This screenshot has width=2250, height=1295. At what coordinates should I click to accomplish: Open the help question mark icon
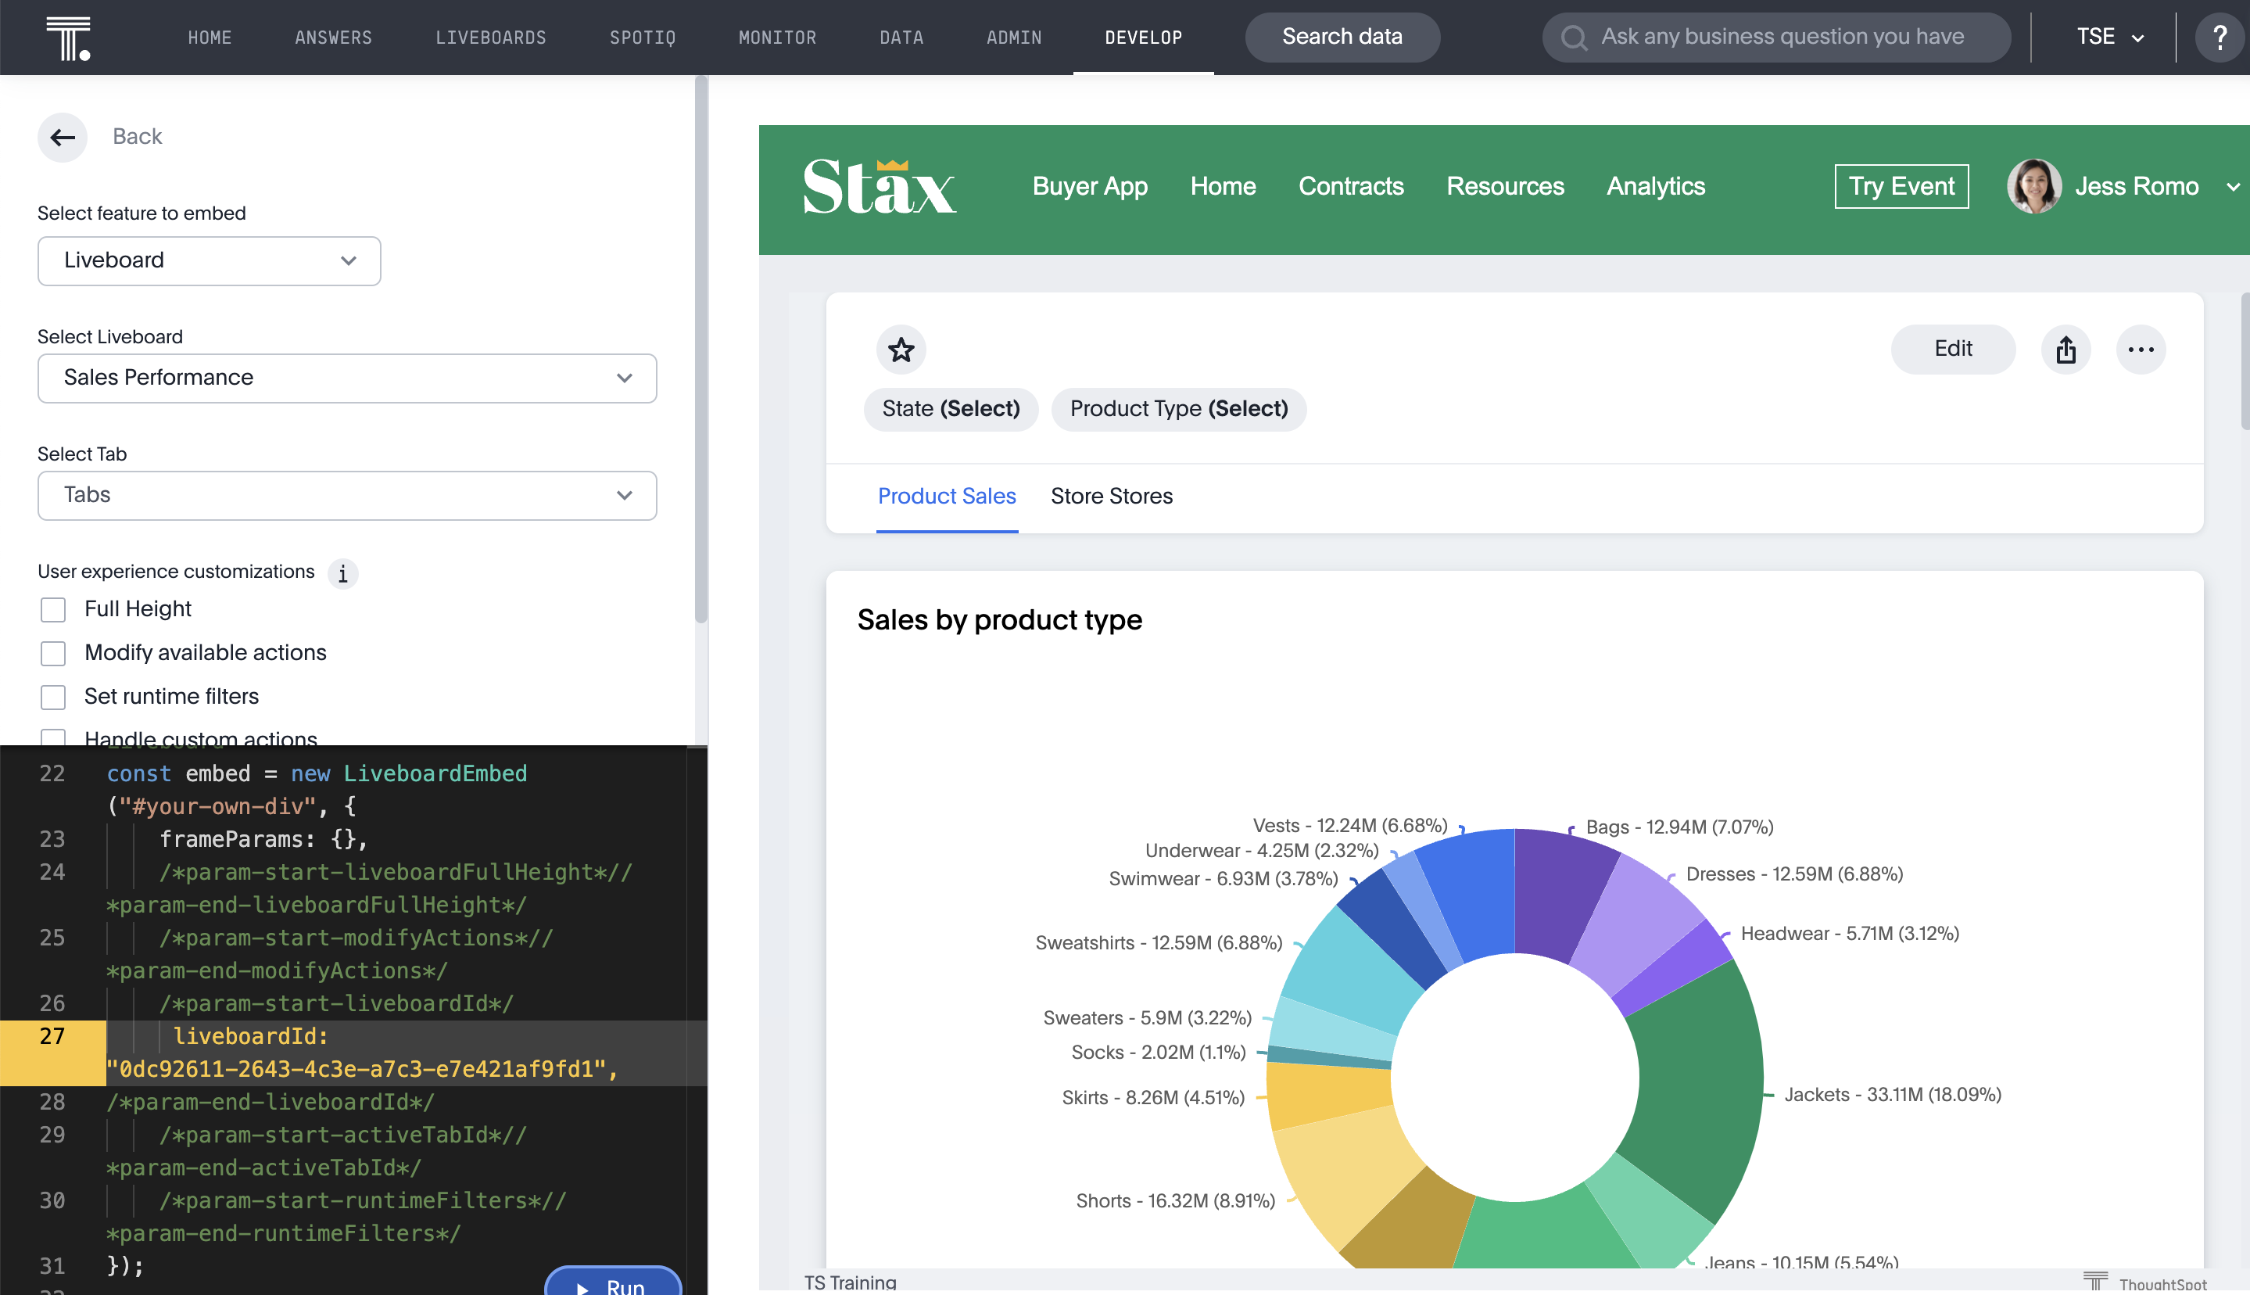pos(2220,38)
